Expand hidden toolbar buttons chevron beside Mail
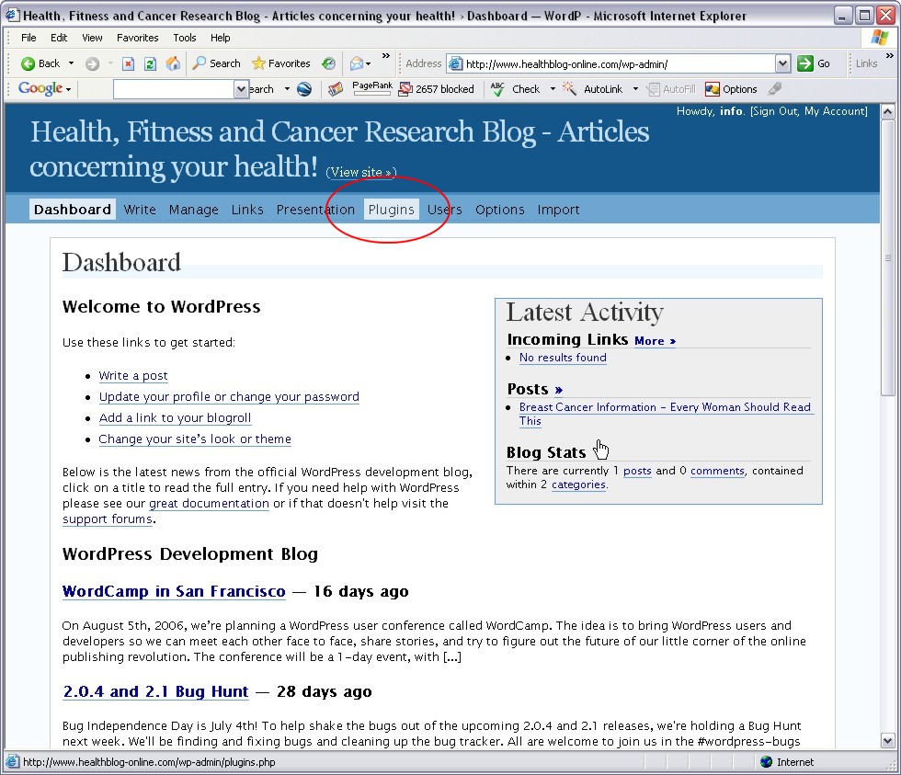The width and height of the screenshot is (901, 775). point(386,56)
